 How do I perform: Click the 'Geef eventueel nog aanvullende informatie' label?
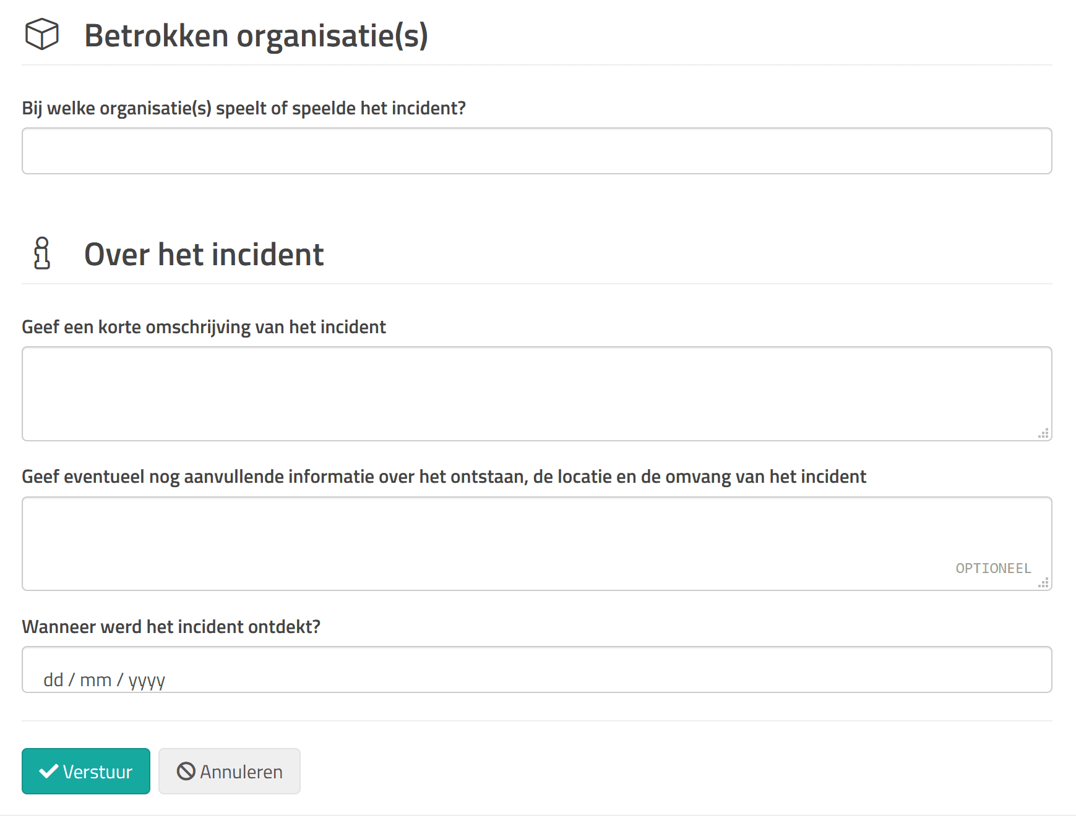[444, 477]
